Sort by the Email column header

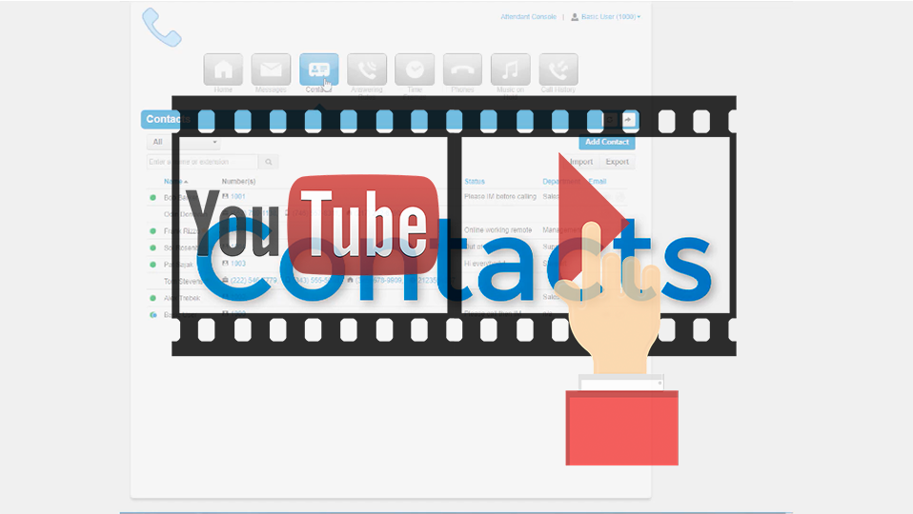pos(598,182)
